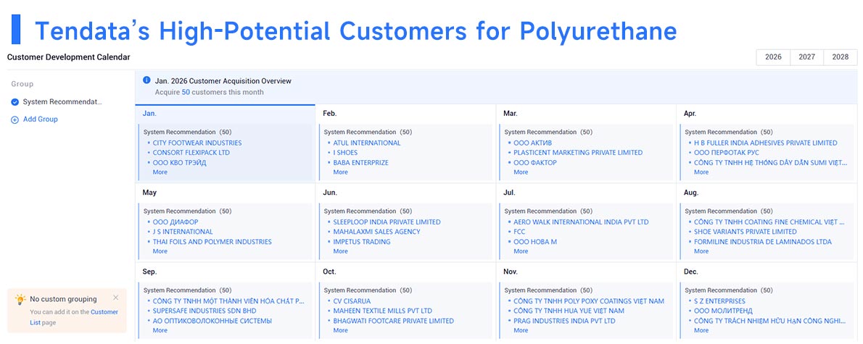Open AERO WALK INTERNATIONAL INDIA PVT LTD
The height and width of the screenshot is (344, 863).
pos(581,222)
